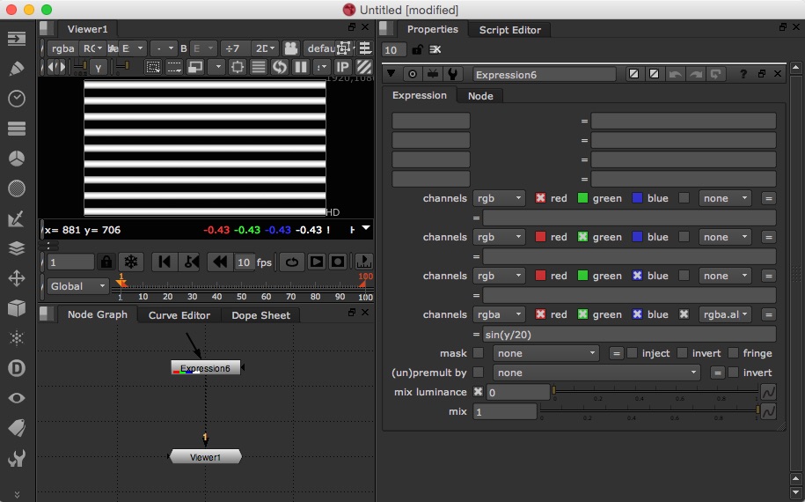Click the help question mark in Properties
Viewport: 805px width, 502px height.
(743, 75)
